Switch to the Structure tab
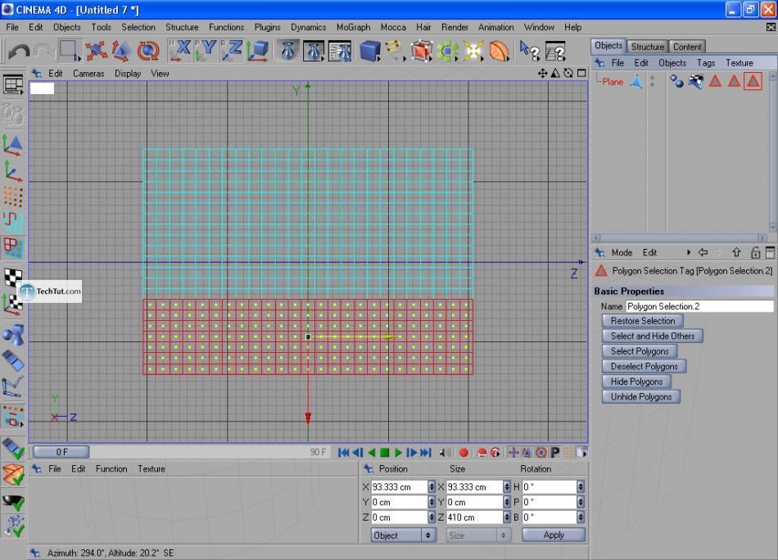 click(647, 47)
